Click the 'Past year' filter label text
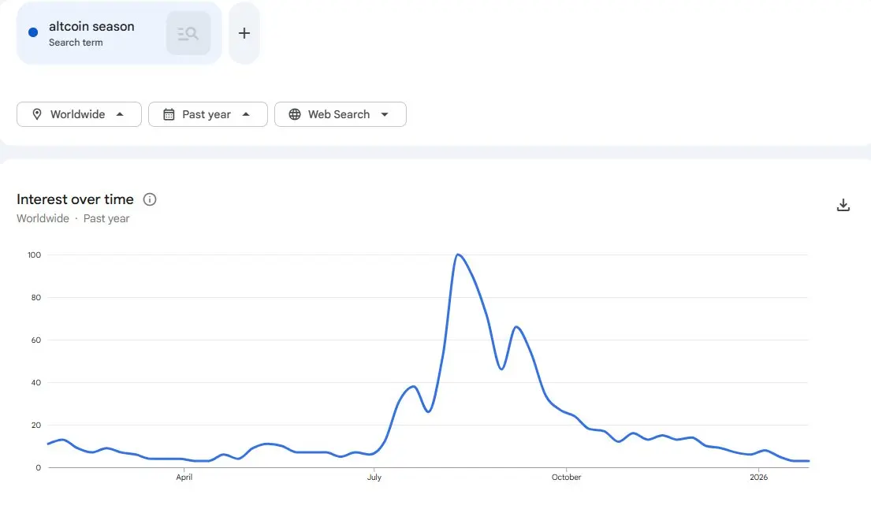The width and height of the screenshot is (871, 513). [207, 114]
